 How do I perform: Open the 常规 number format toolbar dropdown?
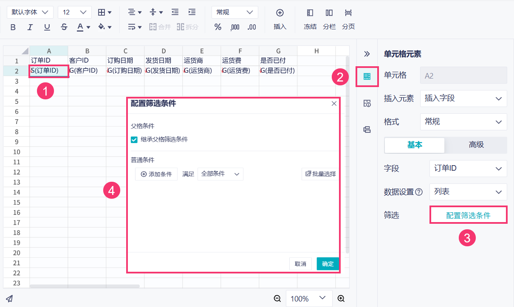pyautogui.click(x=235, y=12)
